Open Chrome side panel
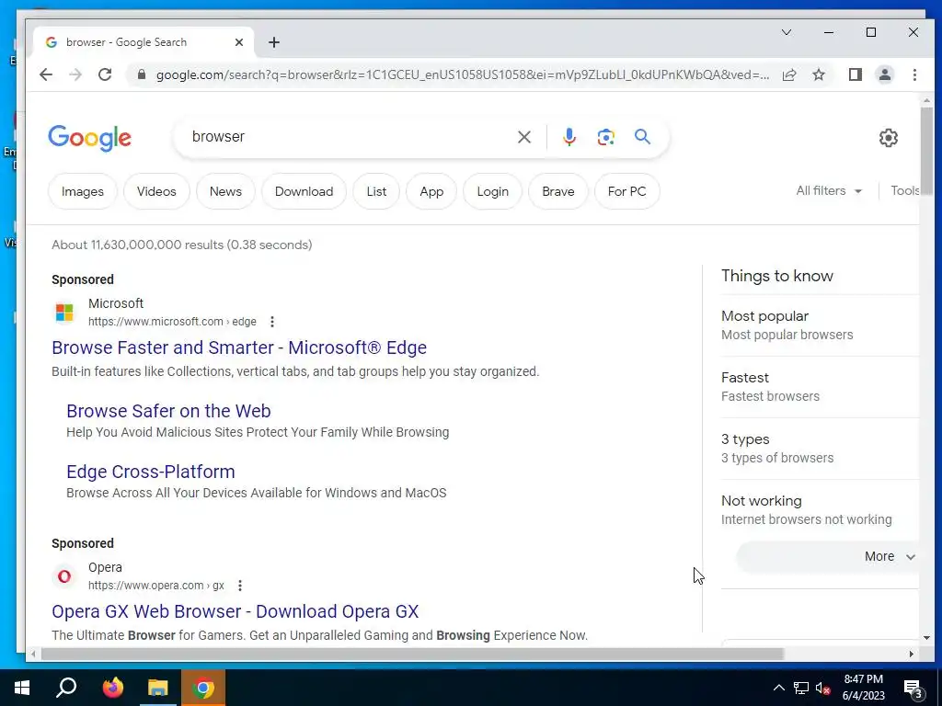Viewport: 942px width, 706px height. (856, 74)
